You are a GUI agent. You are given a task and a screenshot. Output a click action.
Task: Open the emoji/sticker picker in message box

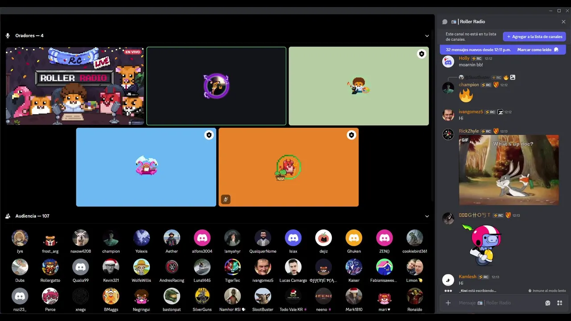pos(548,303)
